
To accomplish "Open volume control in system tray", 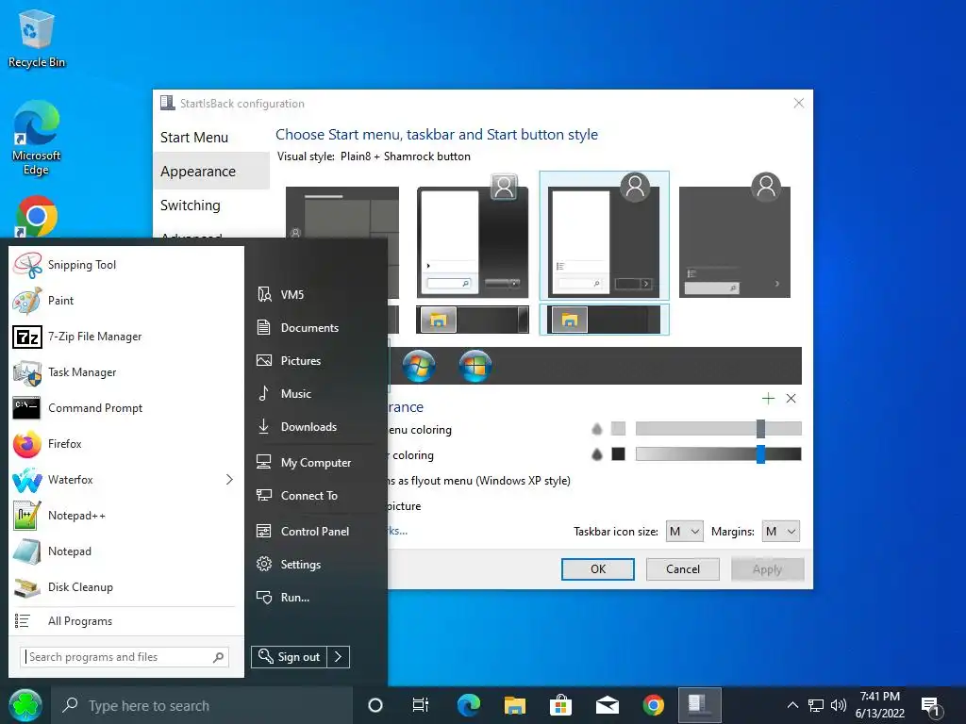I will pyautogui.click(x=839, y=705).
